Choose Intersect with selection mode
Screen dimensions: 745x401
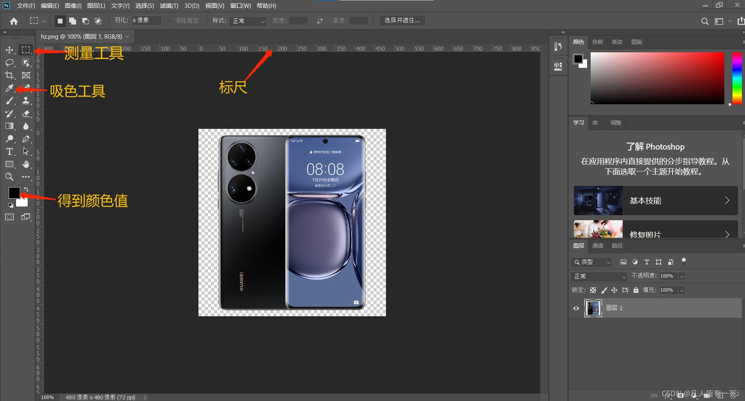[98, 21]
